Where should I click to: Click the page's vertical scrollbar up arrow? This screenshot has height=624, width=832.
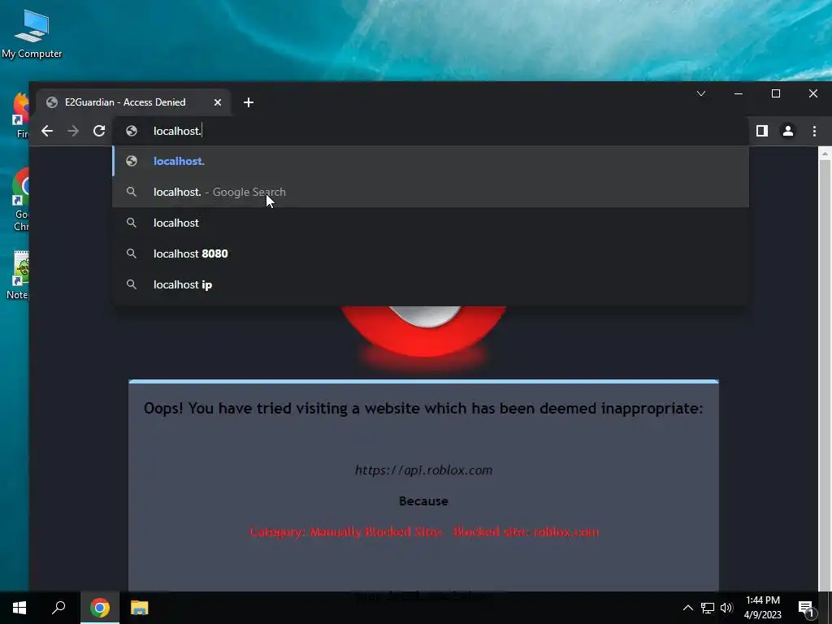point(825,154)
